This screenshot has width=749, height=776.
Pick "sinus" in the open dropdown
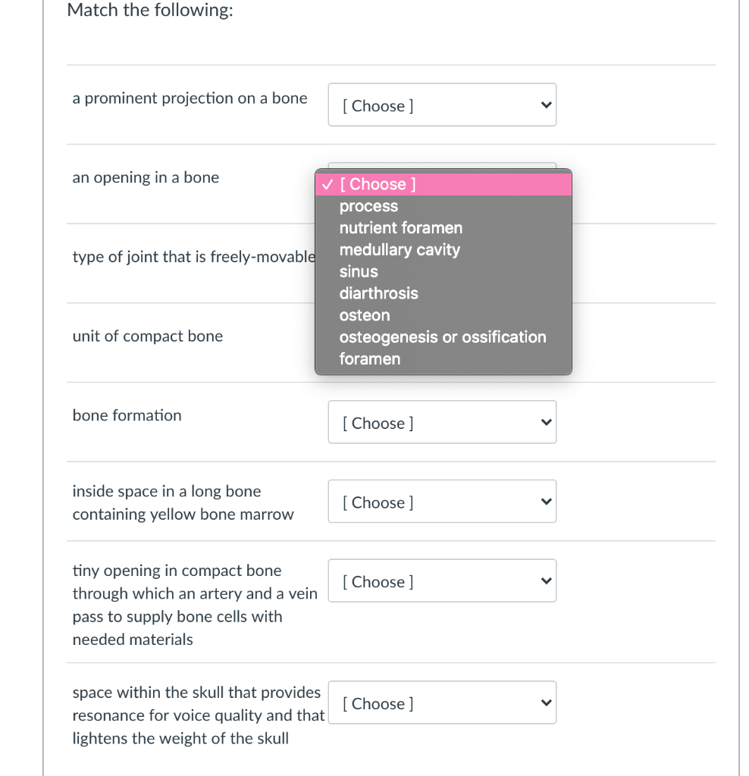359,271
